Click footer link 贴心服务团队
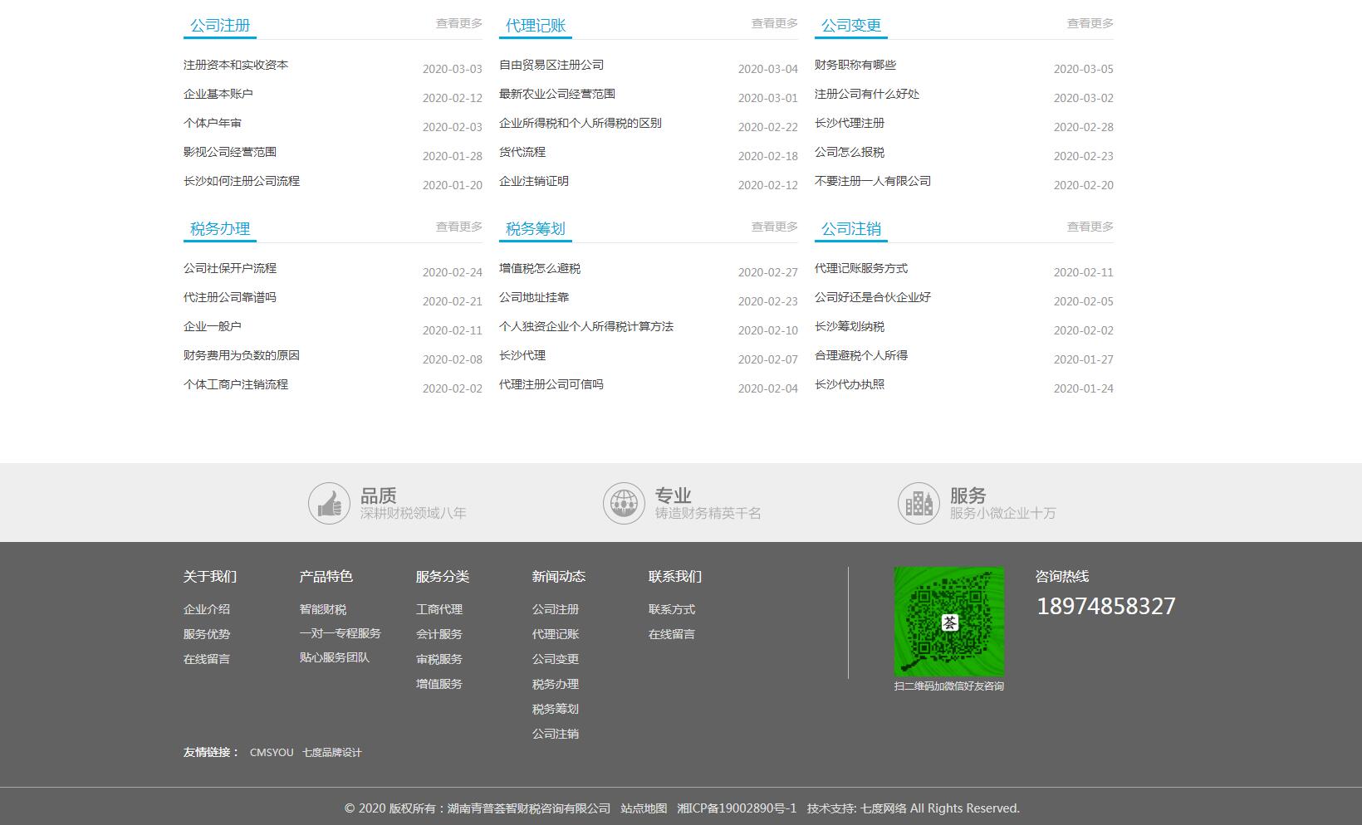 tap(335, 657)
